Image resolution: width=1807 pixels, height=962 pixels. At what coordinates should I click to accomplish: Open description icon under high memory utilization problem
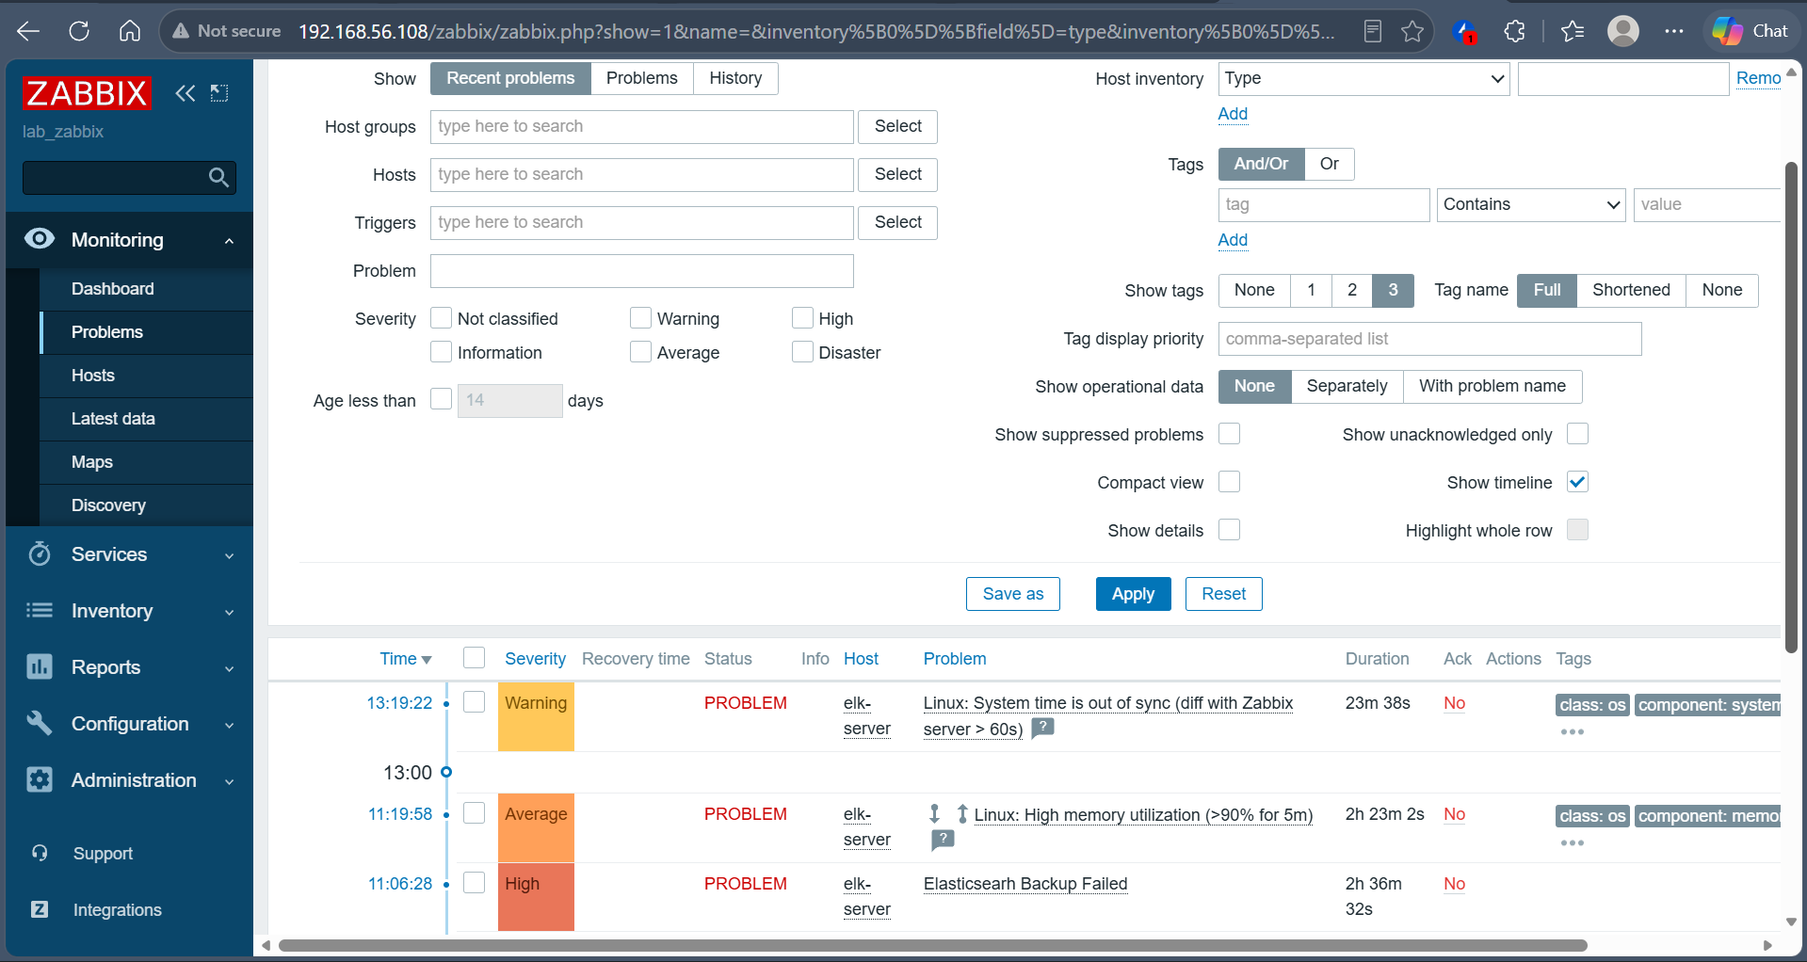pyautogui.click(x=943, y=840)
